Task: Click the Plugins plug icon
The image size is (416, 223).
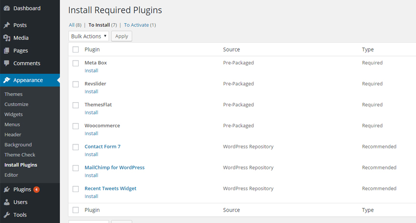Action: pos(7,190)
